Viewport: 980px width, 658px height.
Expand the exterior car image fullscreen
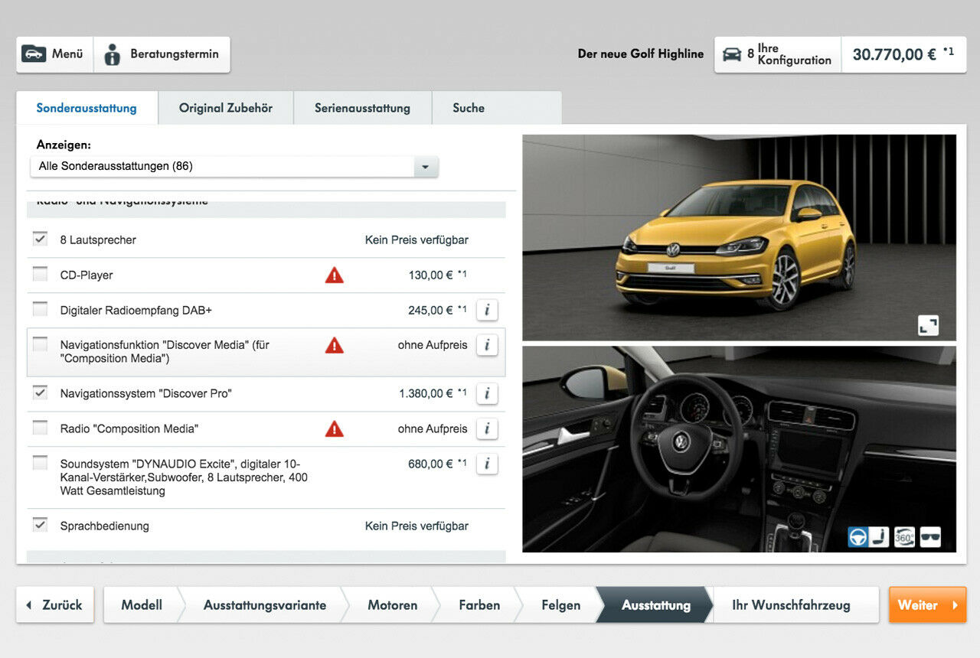pyautogui.click(x=928, y=325)
